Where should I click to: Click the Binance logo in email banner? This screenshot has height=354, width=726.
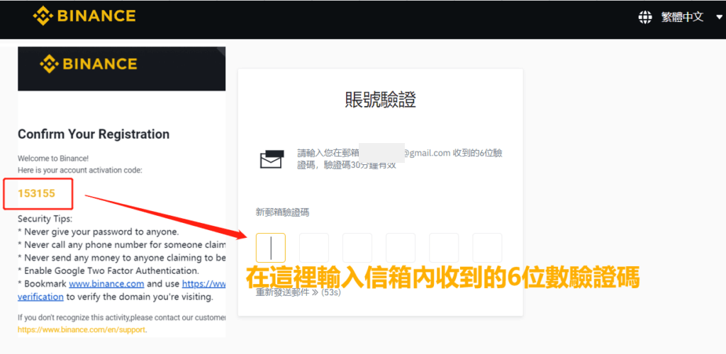click(89, 64)
